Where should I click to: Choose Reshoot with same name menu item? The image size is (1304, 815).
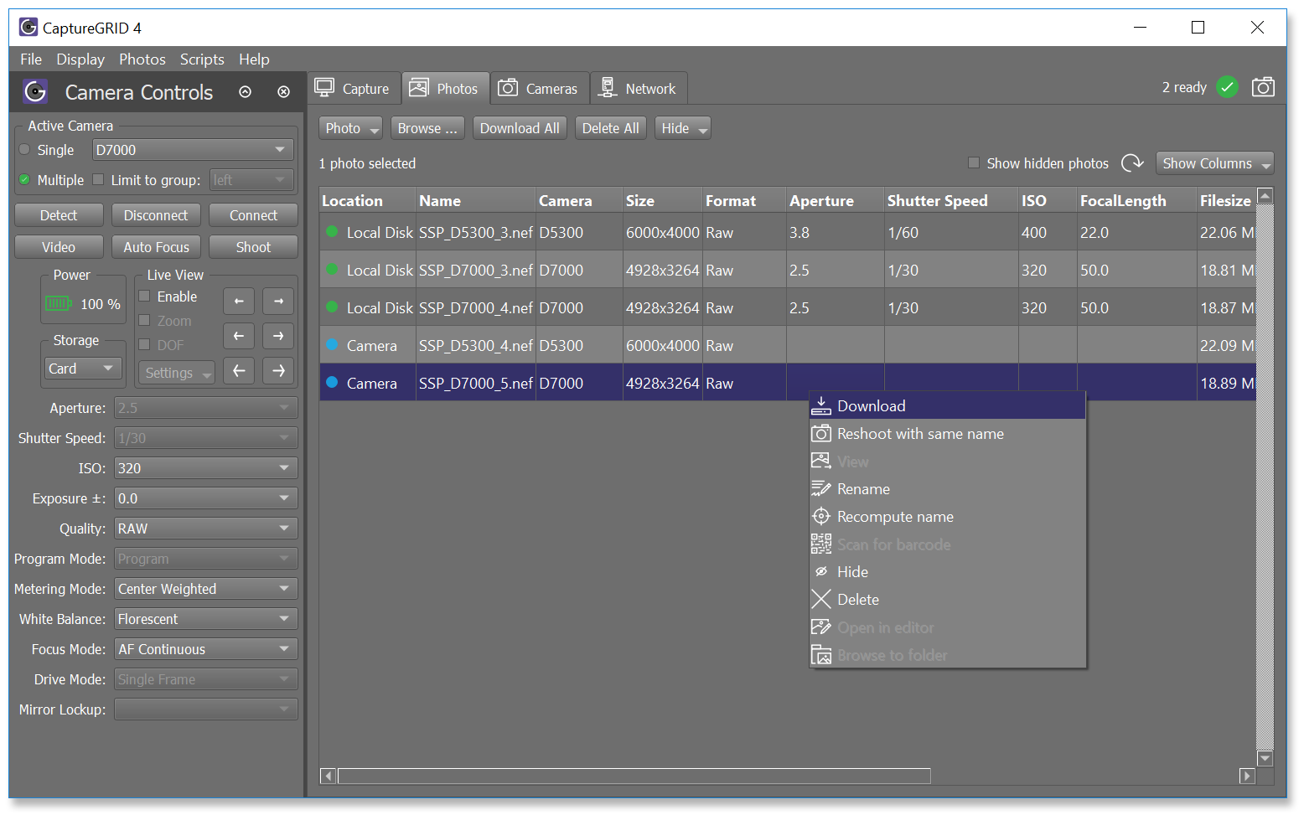point(919,434)
